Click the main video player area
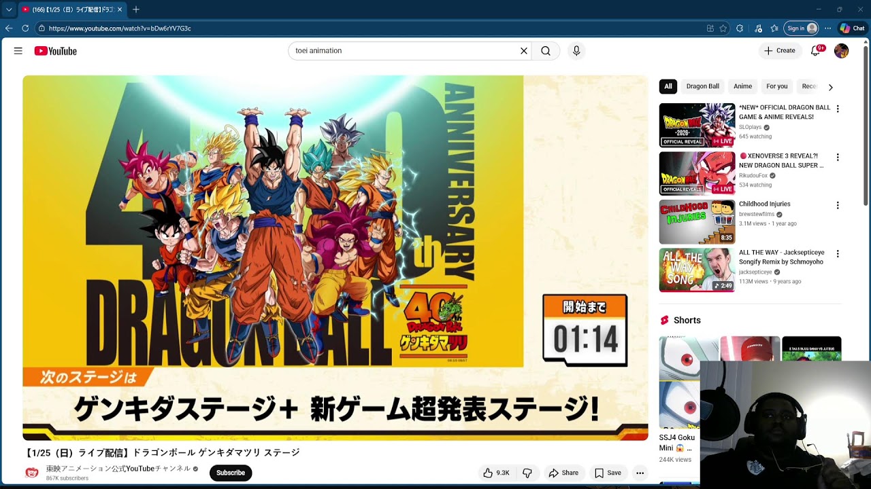 (x=335, y=258)
